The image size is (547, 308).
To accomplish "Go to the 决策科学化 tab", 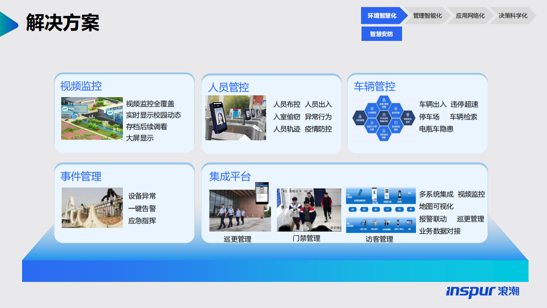I will (x=513, y=16).
